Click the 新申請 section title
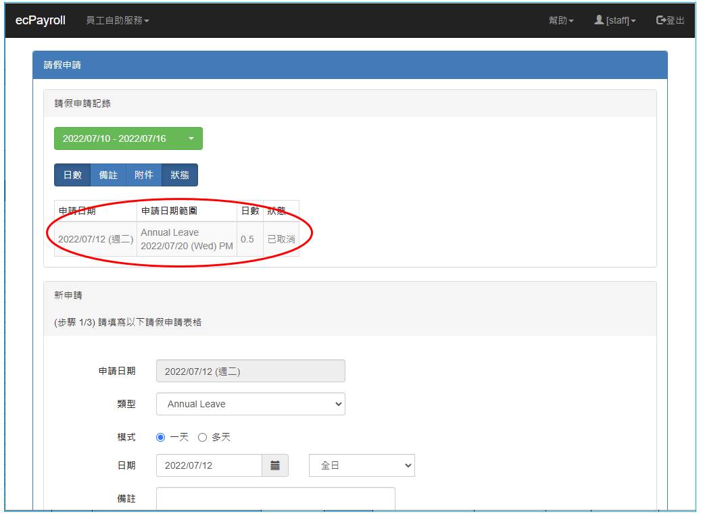 [x=68, y=295]
